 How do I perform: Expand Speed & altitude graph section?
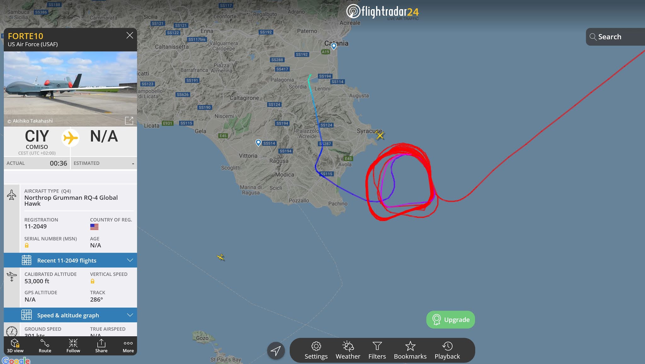coord(70,315)
